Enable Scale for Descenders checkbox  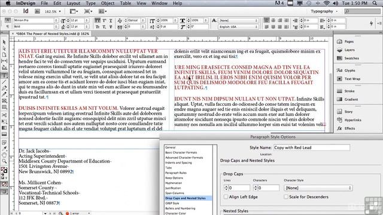286,196
